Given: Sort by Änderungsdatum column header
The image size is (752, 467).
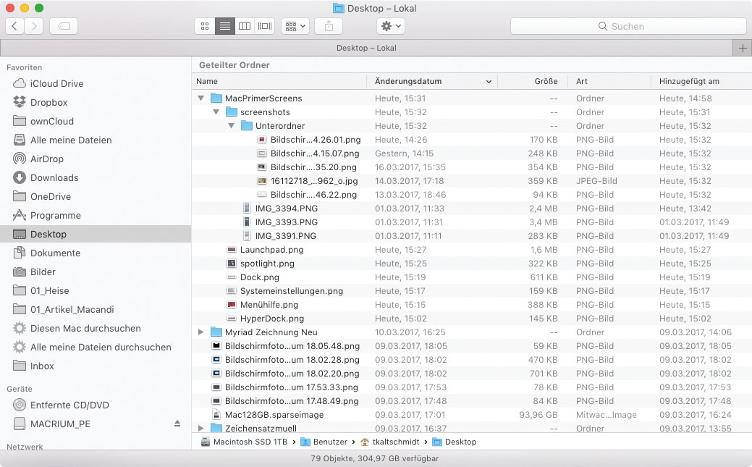Looking at the screenshot, I should pos(408,81).
